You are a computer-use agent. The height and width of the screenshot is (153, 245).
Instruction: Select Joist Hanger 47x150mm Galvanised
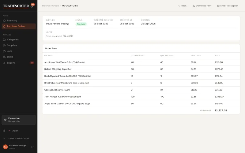[141, 97]
